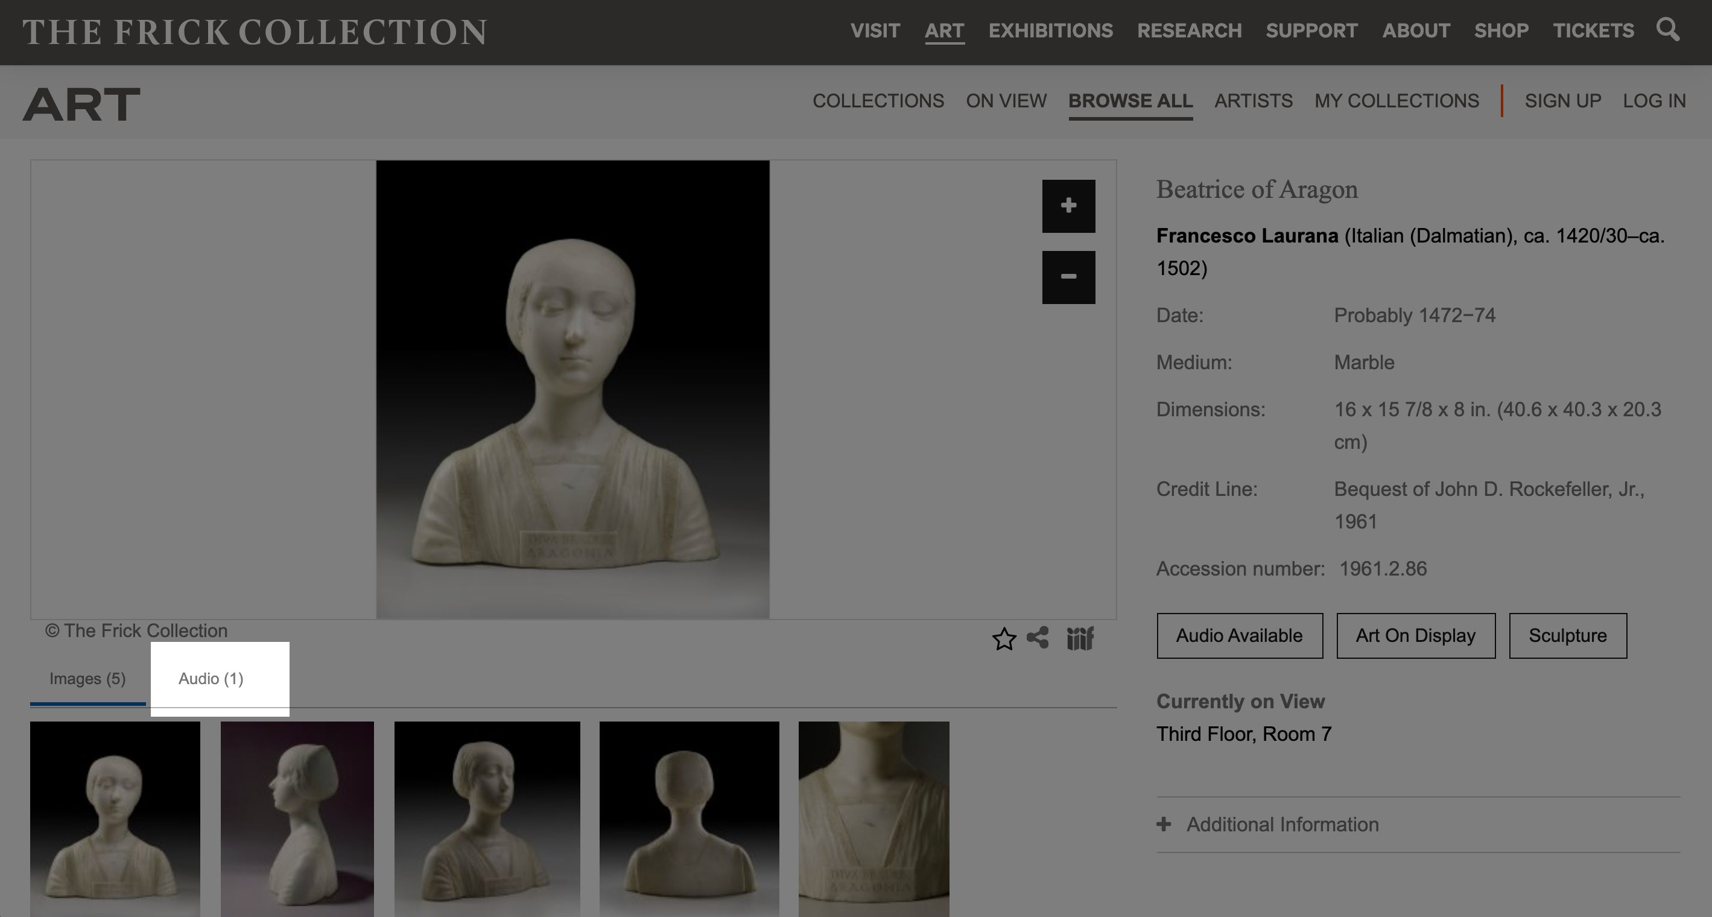
Task: Open the Francesco Laurana artist link
Action: 1247,236
